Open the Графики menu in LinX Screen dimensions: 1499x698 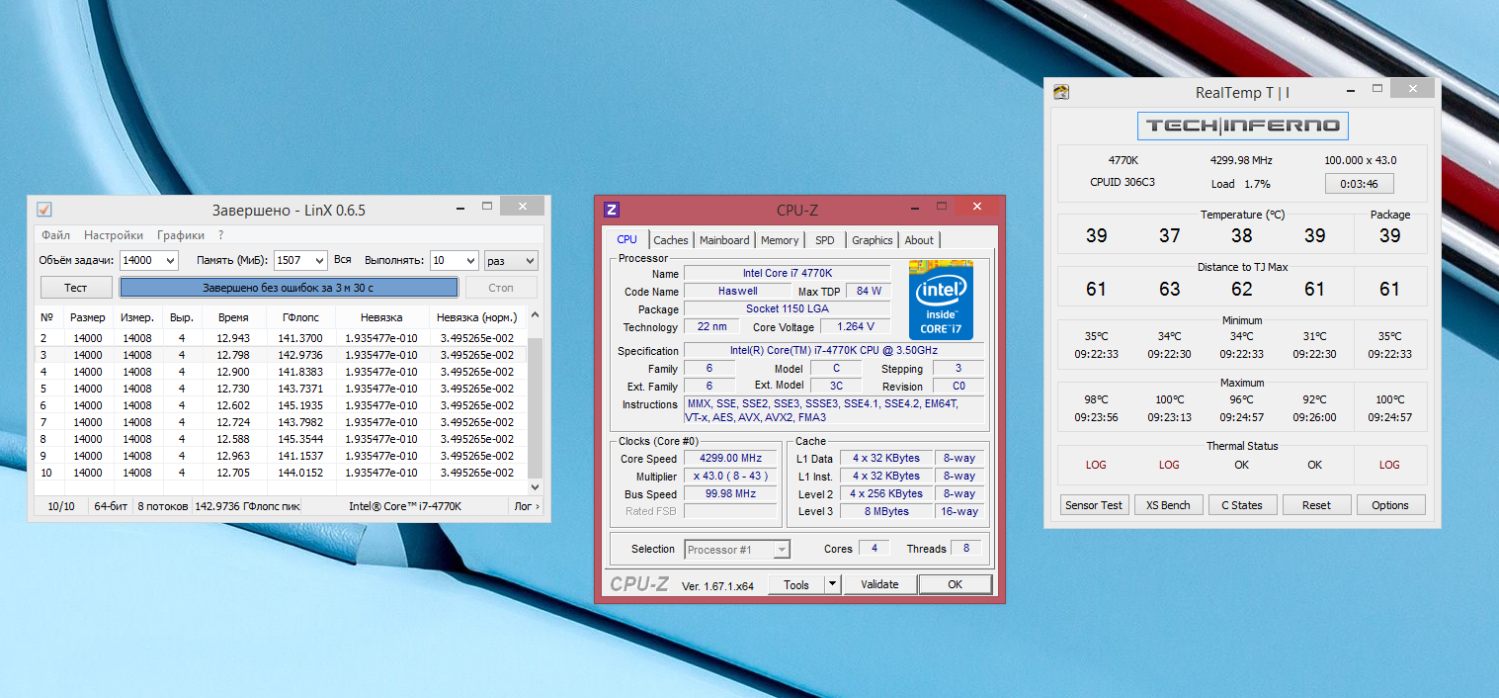(x=181, y=235)
